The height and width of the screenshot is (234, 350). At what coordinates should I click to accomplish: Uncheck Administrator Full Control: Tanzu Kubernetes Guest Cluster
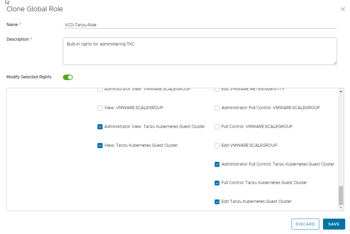217,165
